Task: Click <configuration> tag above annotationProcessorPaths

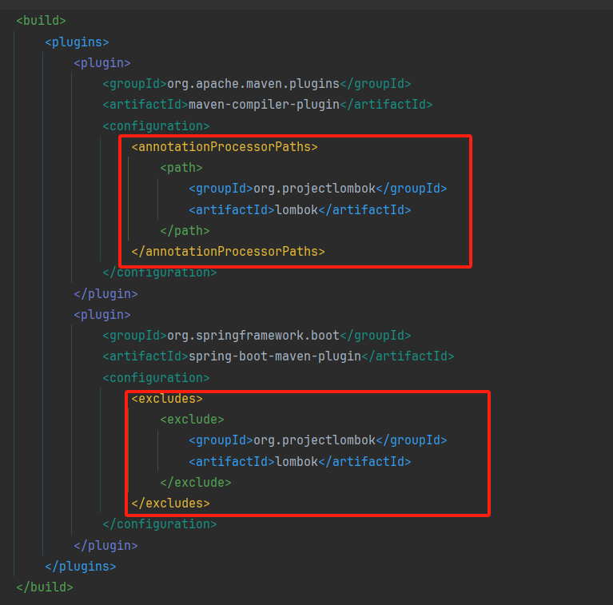Action: (x=156, y=126)
